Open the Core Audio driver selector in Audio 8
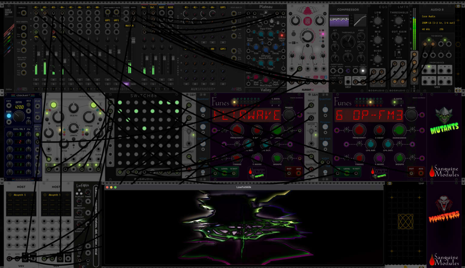The width and height of the screenshot is (465, 268). point(437,16)
